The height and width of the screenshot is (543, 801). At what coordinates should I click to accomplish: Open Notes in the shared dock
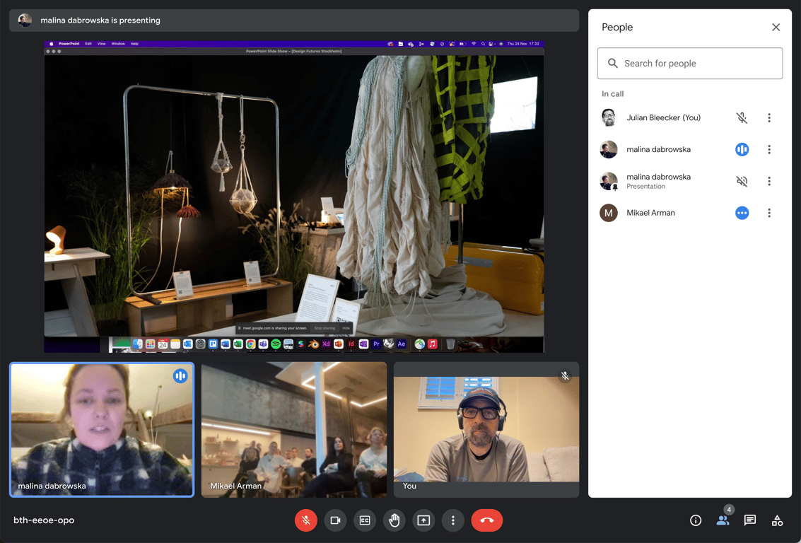[175, 344]
